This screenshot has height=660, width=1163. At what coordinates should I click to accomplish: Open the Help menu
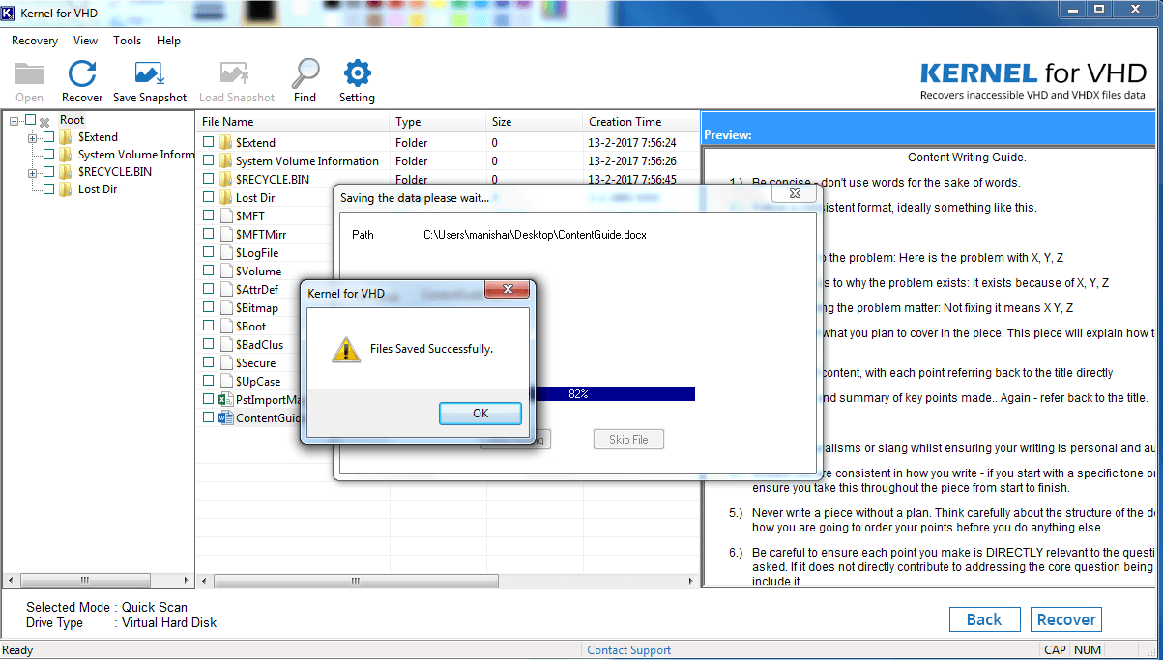point(168,41)
